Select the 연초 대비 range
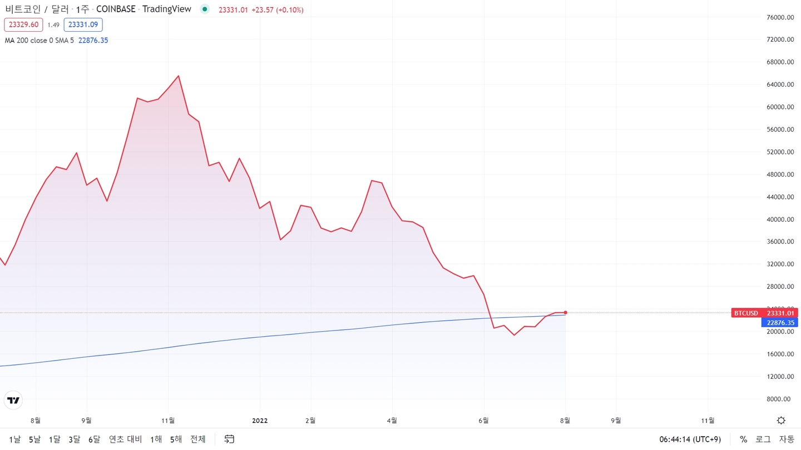Viewport: 801px width, 450px height. [x=125, y=439]
